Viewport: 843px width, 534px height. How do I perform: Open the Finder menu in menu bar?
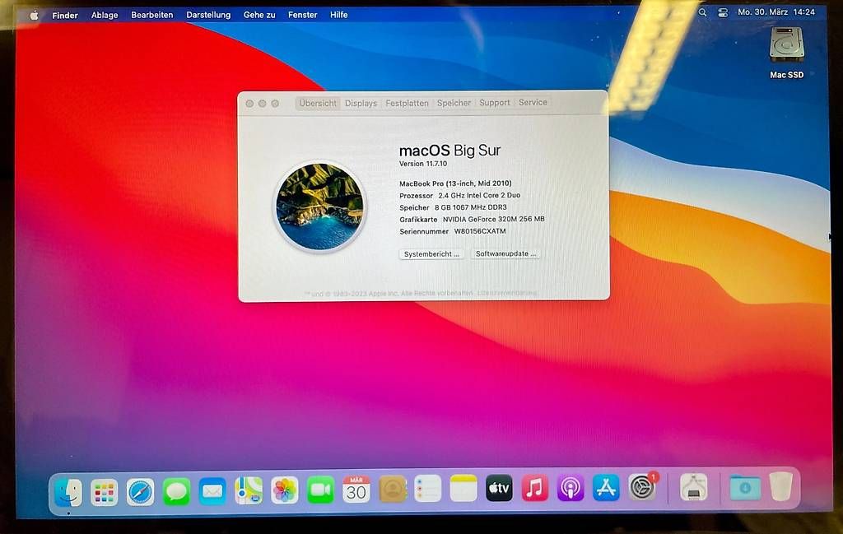pos(65,15)
